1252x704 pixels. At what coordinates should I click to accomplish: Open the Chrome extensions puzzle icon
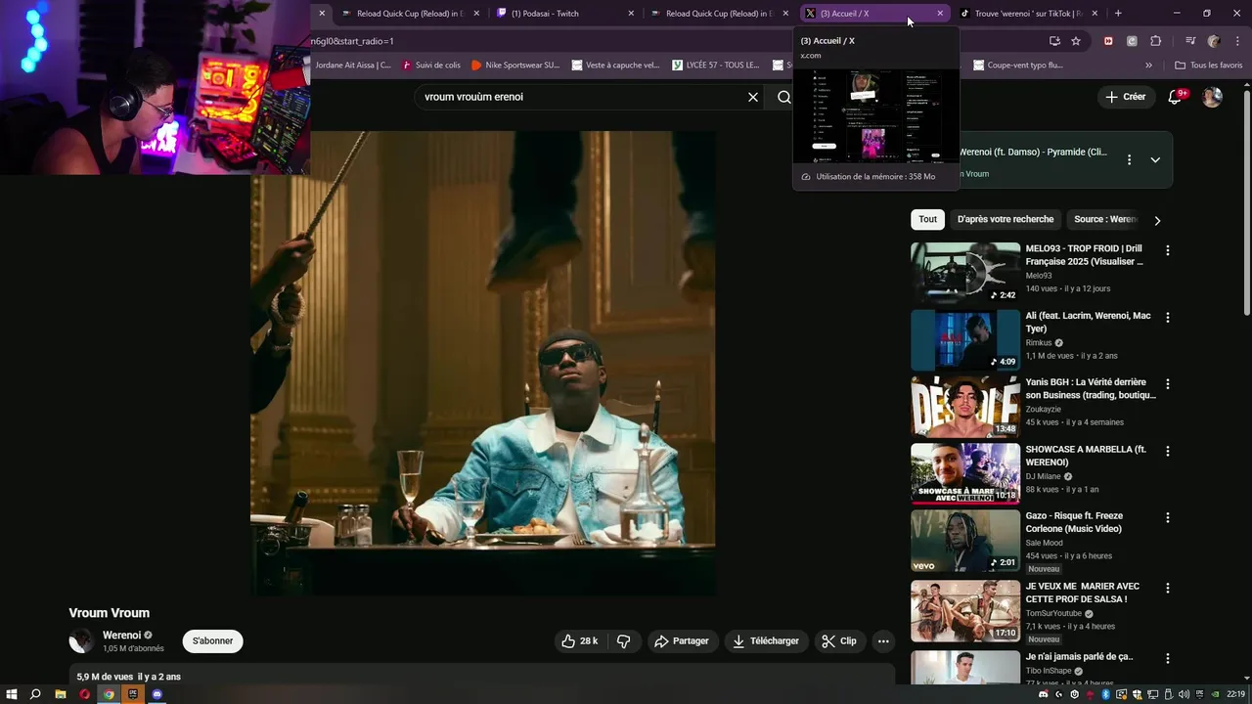click(1155, 41)
